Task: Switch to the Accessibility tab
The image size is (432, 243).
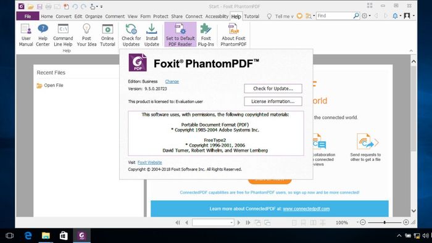Action: 217,17
